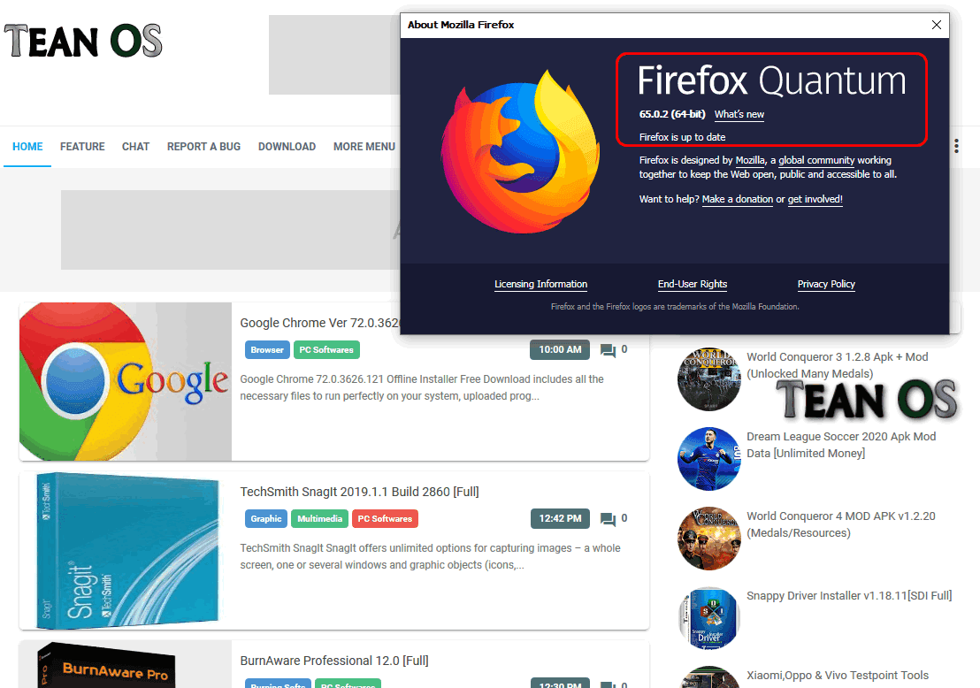Click Snappy Driver Installer round thumbnail

(x=708, y=617)
